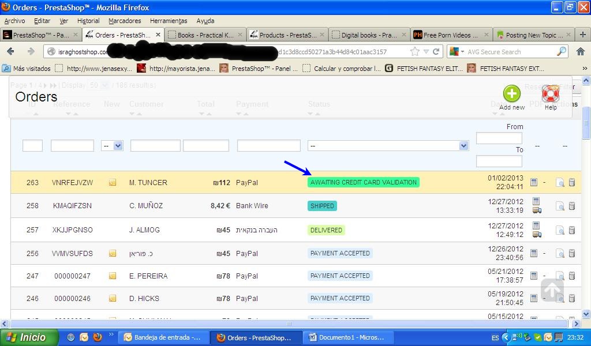Open invoice PDF for order 247

coord(534,276)
